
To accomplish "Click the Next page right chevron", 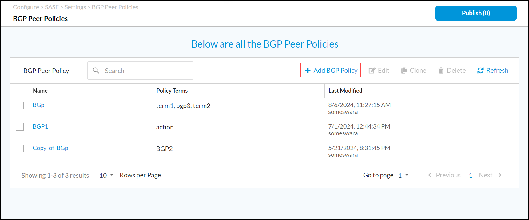I will [500, 175].
